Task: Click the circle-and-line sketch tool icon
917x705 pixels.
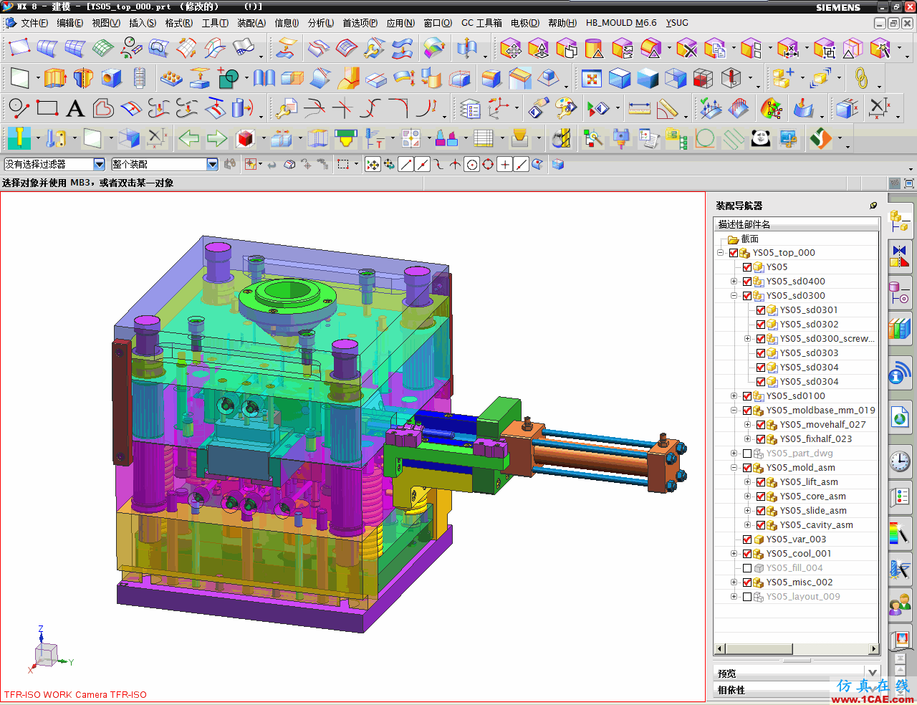Action: pos(19,109)
